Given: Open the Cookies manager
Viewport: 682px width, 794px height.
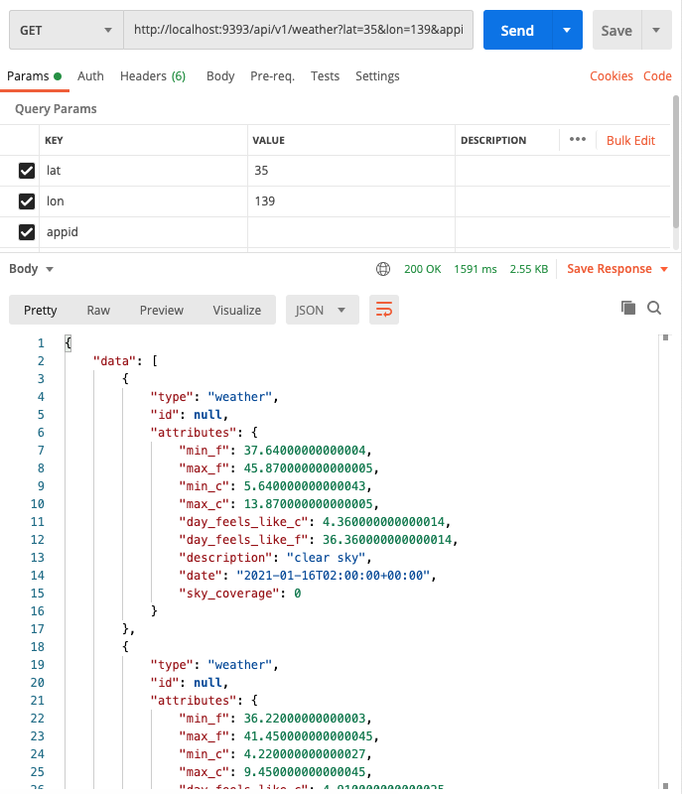Looking at the screenshot, I should point(611,75).
